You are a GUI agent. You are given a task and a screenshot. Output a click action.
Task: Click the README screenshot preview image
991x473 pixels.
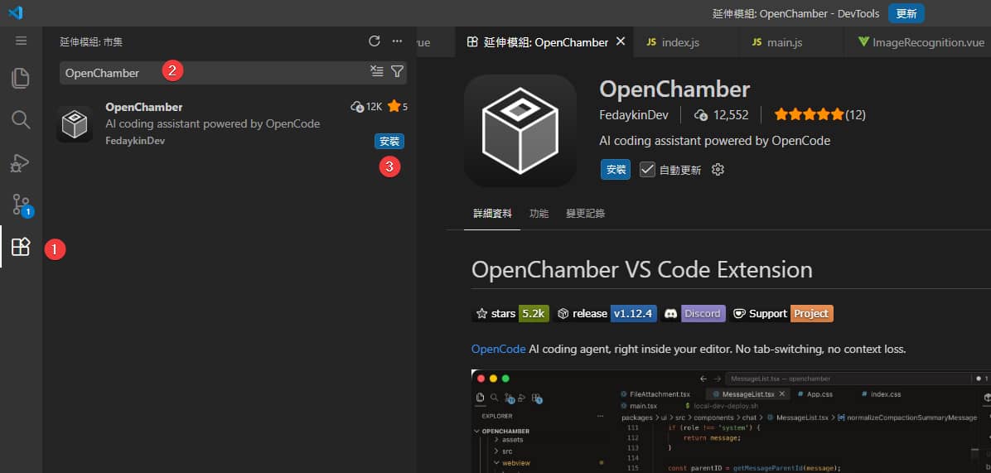click(x=732, y=421)
